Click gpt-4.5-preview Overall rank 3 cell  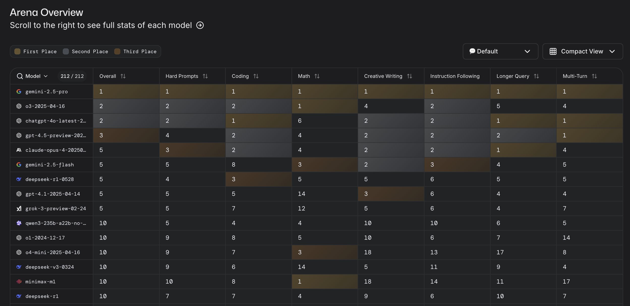click(x=126, y=135)
